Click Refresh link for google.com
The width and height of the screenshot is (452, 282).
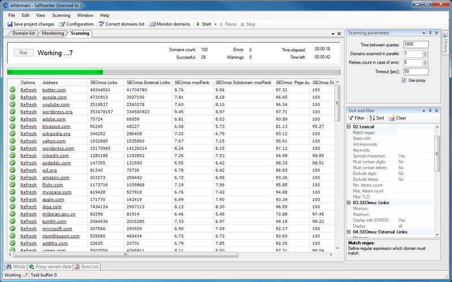pos(28,97)
